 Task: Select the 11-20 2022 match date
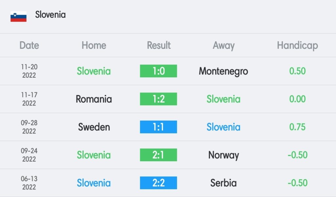[29, 71]
